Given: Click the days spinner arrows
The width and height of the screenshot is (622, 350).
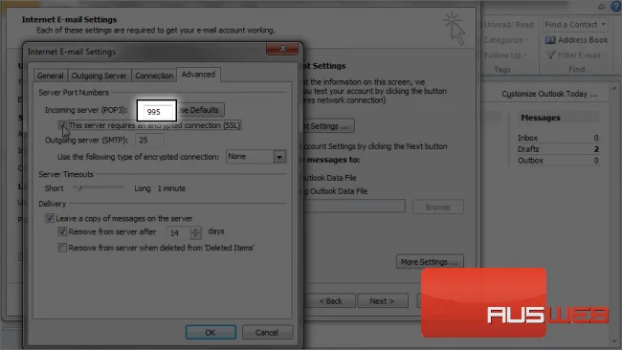Looking at the screenshot, I should [195, 232].
